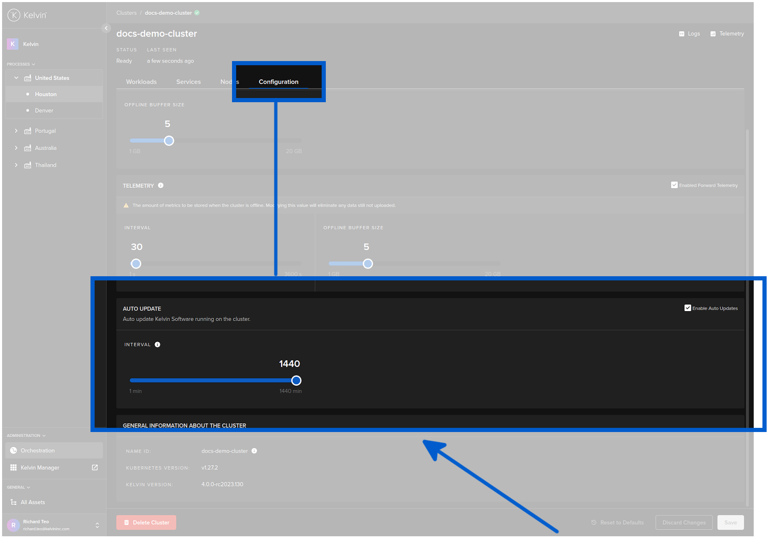The width and height of the screenshot is (767, 545).
Task: Open Kelvin Manager external link icon
Action: click(95, 468)
